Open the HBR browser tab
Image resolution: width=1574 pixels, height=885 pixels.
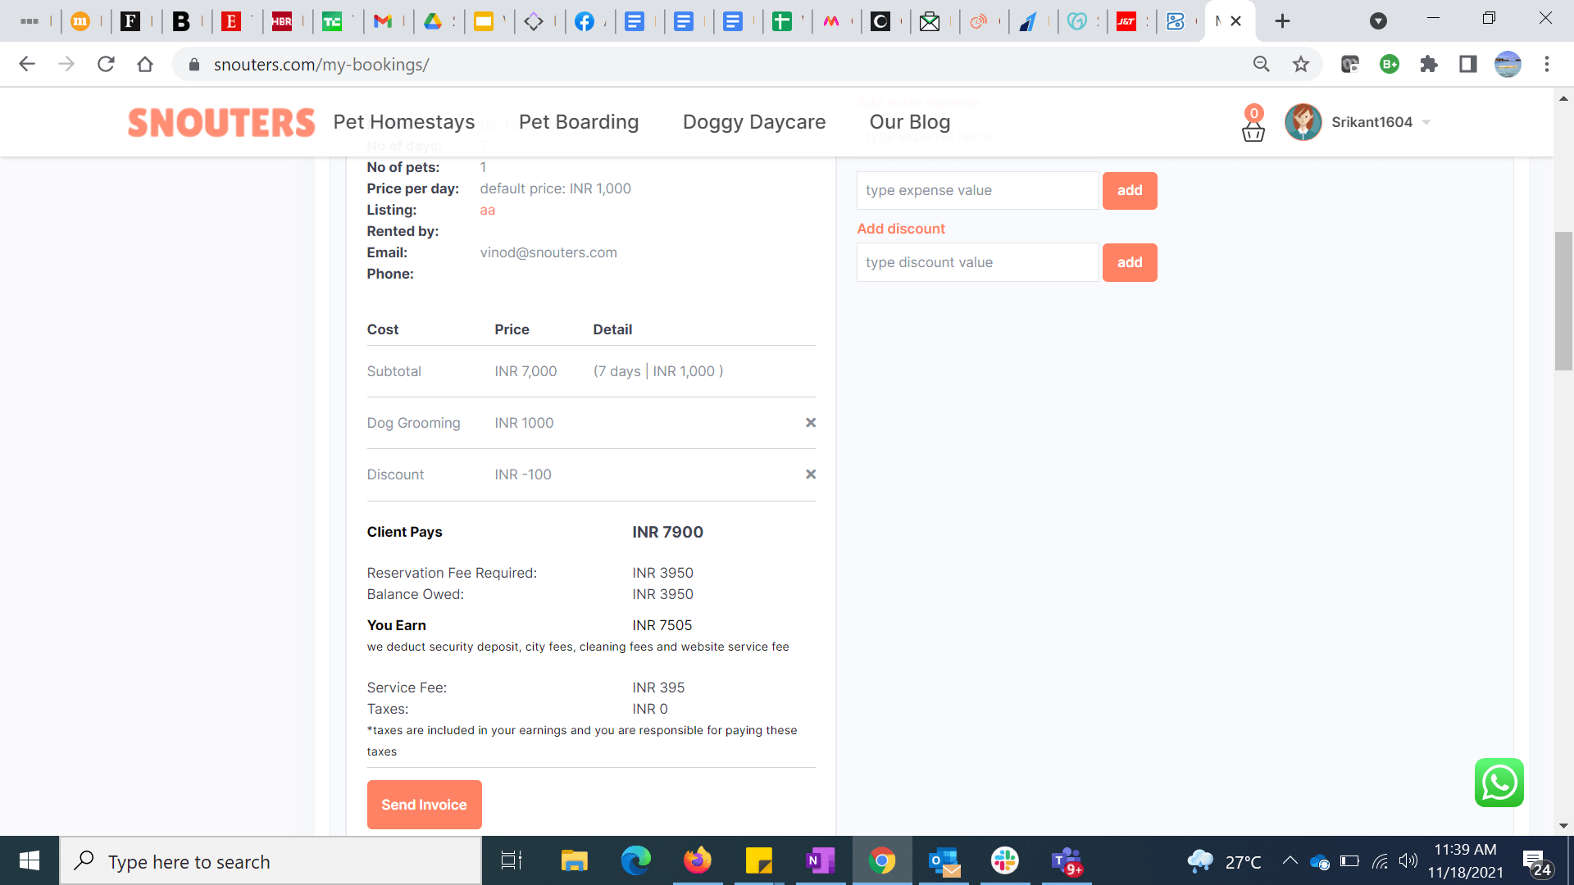[x=282, y=21]
